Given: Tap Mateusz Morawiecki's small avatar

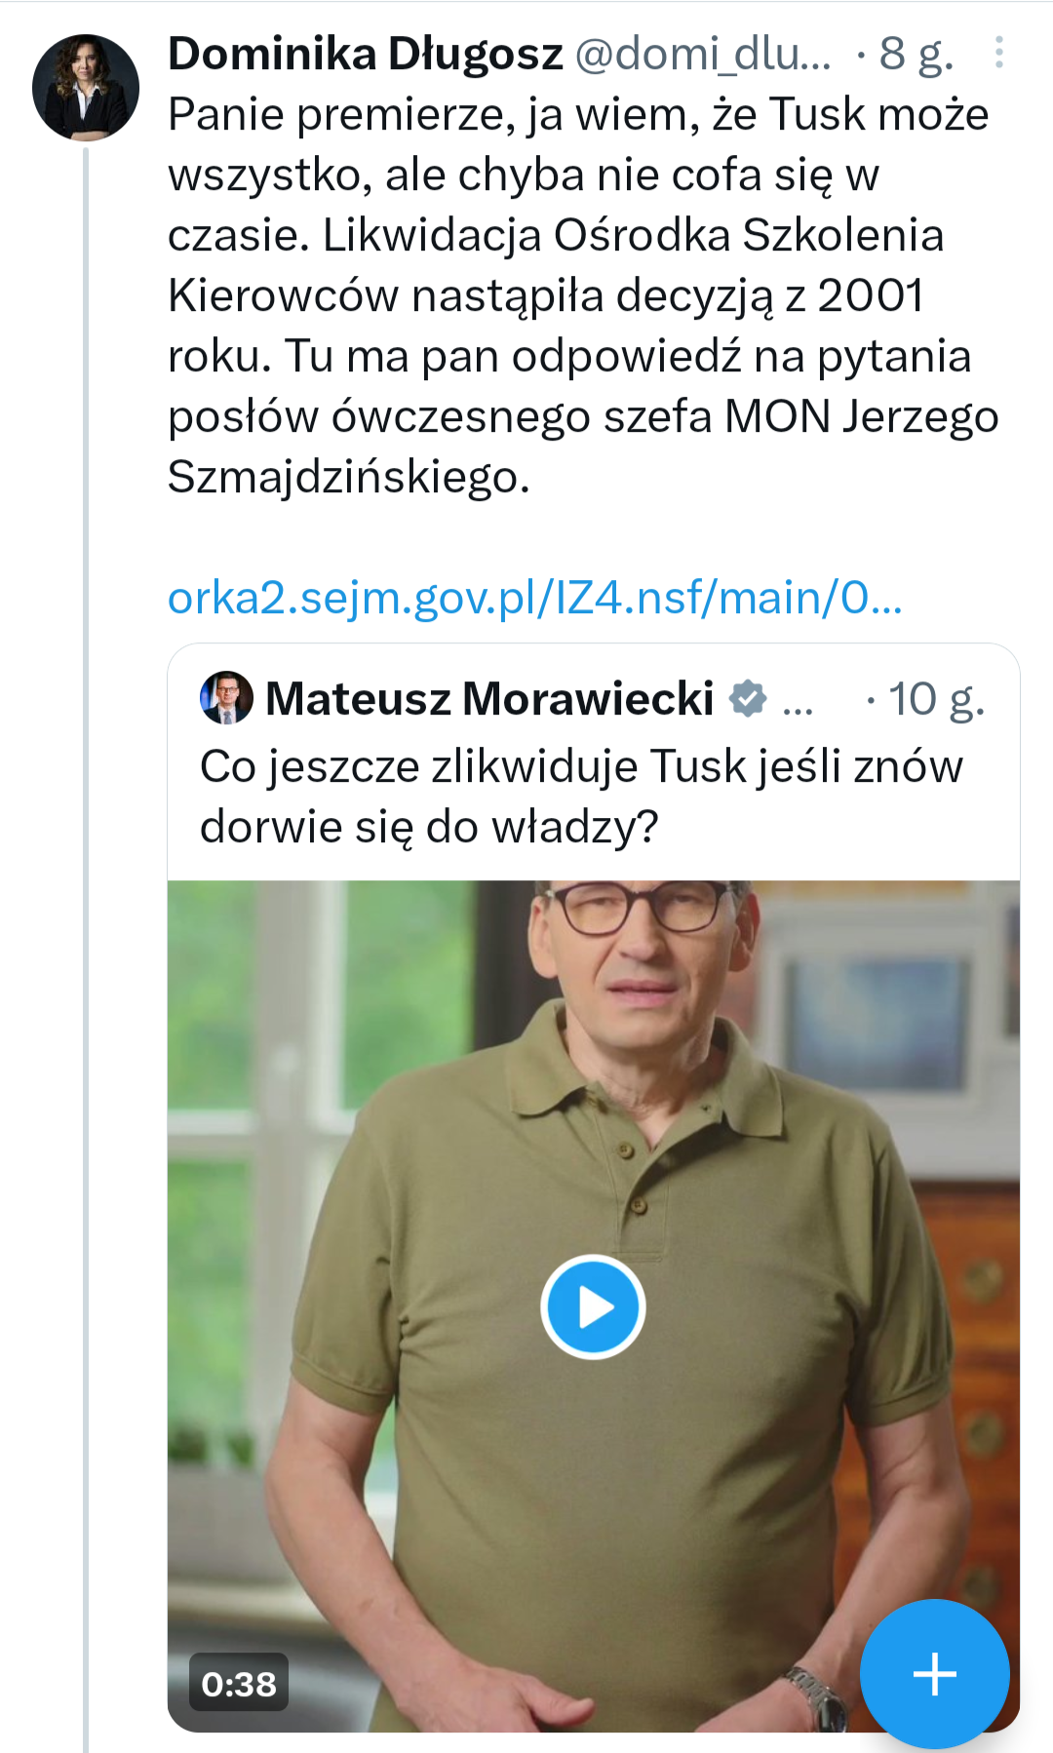Looking at the screenshot, I should [x=226, y=698].
